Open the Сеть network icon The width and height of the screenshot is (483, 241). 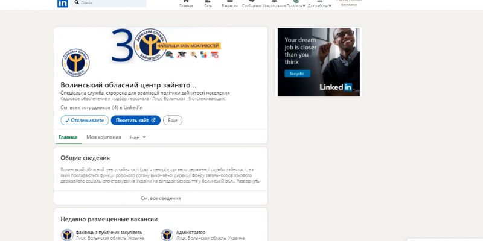point(208,4)
